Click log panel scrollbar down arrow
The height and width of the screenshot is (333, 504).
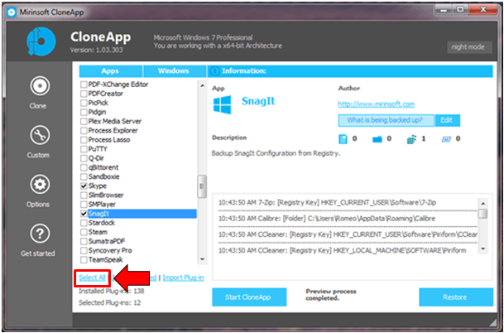pos(482,249)
